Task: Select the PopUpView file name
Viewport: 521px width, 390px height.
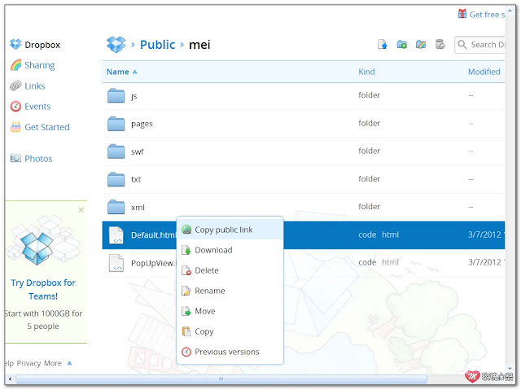Action: 153,263
